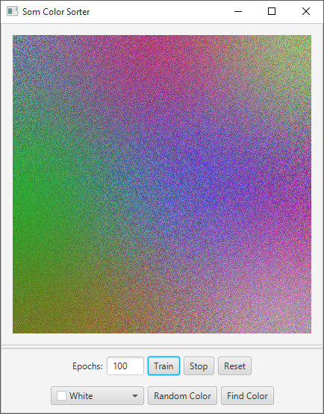Minimize the Som Color Sorter window
The image size is (324, 414).
pyautogui.click(x=238, y=11)
